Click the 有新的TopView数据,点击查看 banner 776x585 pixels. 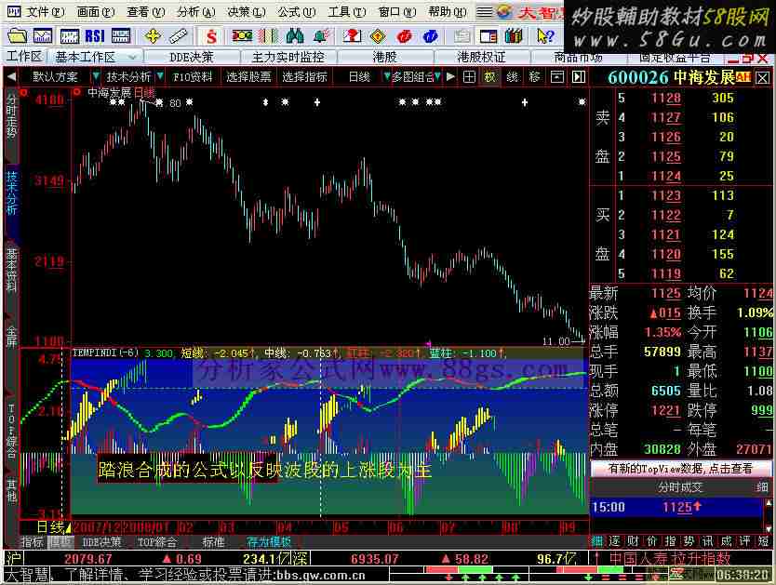pyautogui.click(x=680, y=468)
